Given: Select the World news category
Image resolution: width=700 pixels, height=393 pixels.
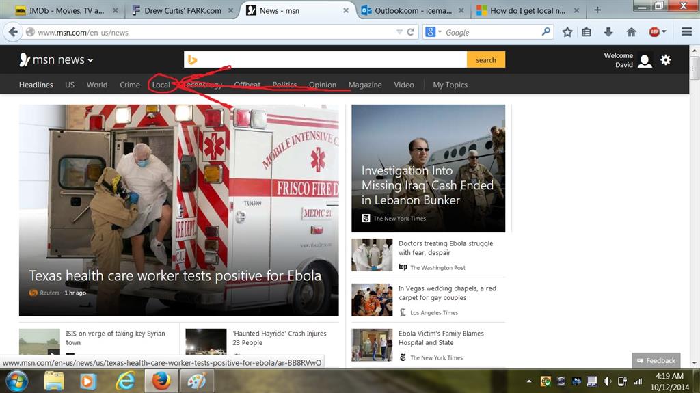Looking at the screenshot, I should pyautogui.click(x=97, y=85).
